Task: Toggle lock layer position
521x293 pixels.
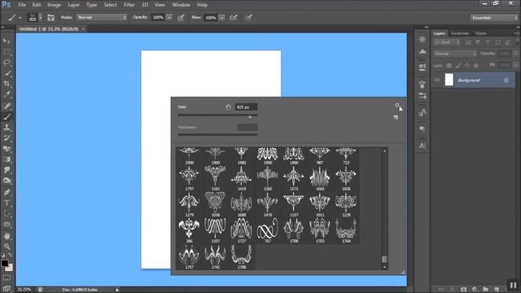Action: [467, 65]
